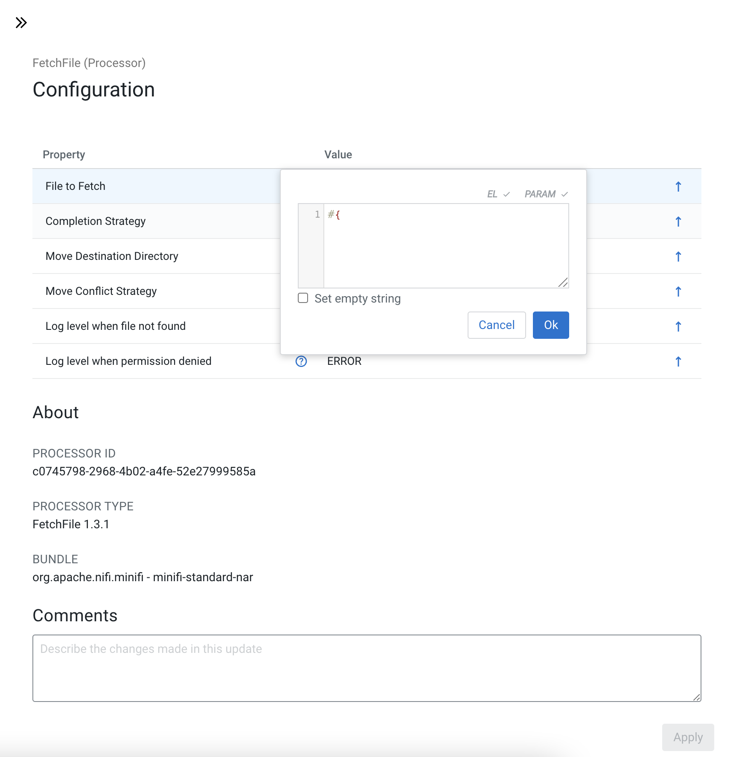Click the PARAM supported indicator
Viewport: 733px width, 757px height.
tap(546, 194)
